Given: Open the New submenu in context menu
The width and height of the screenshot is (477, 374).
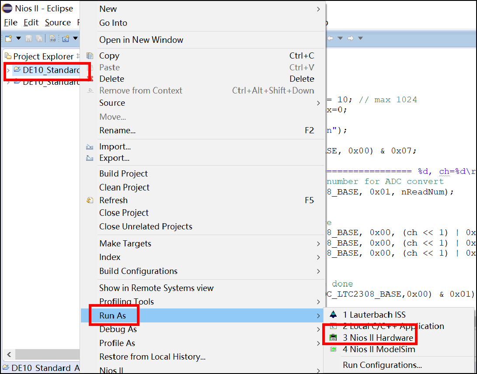Looking at the screenshot, I should click(203, 9).
